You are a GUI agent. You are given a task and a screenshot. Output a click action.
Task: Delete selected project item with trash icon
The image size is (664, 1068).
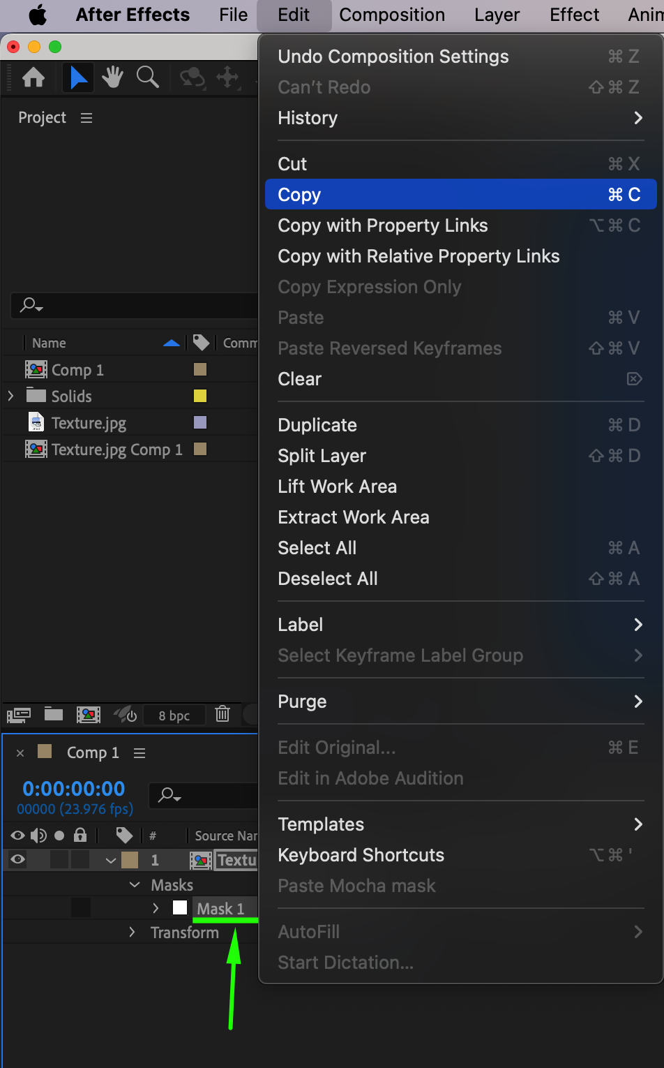pos(222,714)
